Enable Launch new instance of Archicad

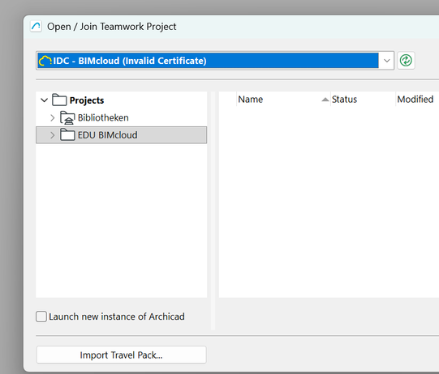pyautogui.click(x=41, y=317)
